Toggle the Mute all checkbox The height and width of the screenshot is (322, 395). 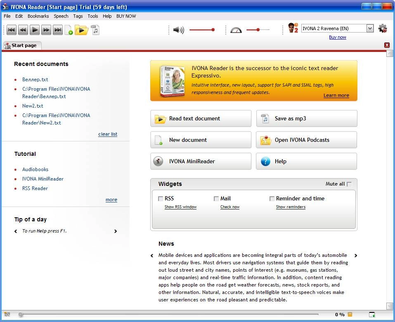pyautogui.click(x=349, y=184)
